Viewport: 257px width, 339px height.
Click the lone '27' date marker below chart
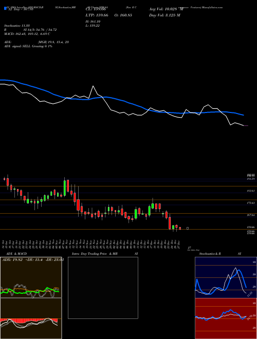point(190,248)
